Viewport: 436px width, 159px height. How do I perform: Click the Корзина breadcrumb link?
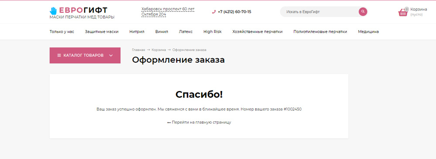pyautogui.click(x=159, y=50)
